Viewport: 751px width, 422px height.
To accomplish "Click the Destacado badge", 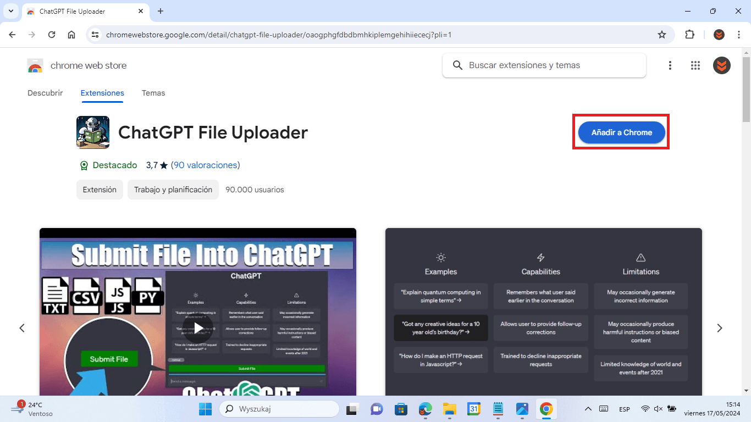I will (108, 165).
